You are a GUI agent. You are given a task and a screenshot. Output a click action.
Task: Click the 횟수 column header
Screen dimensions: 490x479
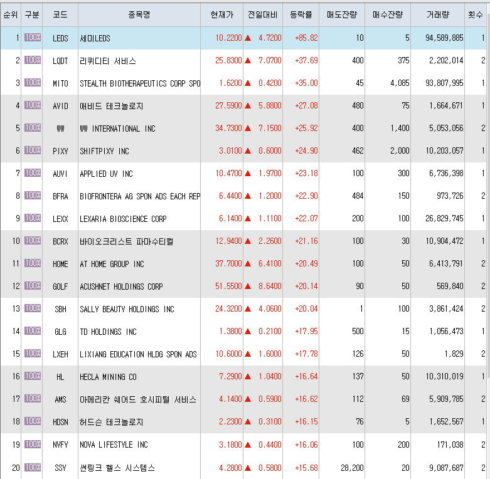476,14
